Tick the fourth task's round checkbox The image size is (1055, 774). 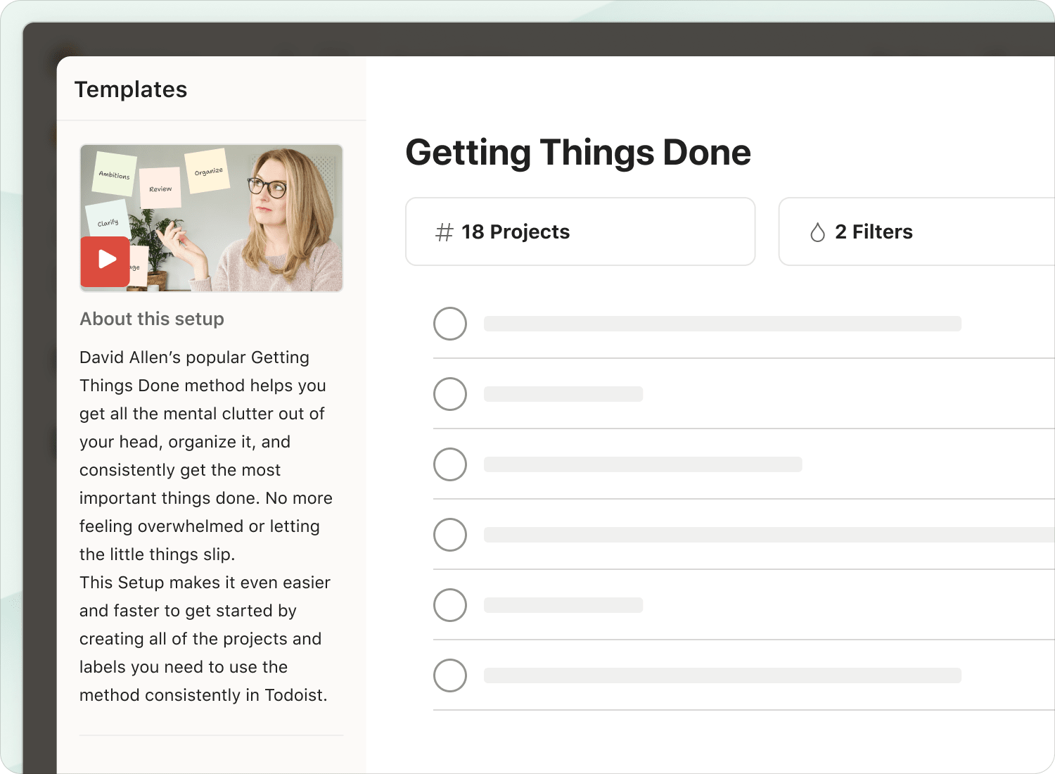point(450,535)
